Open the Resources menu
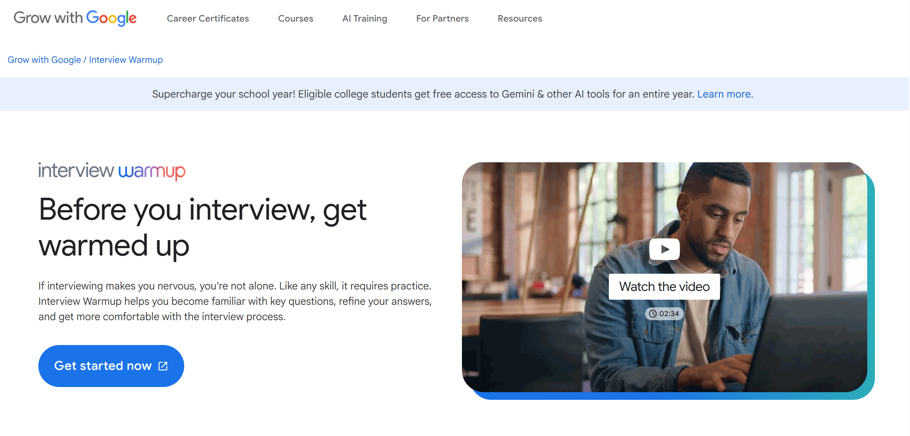The height and width of the screenshot is (436, 910). click(x=520, y=18)
